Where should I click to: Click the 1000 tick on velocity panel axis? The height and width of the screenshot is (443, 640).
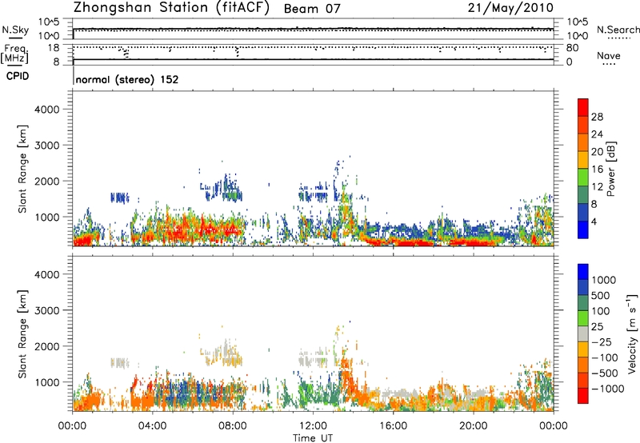[46, 382]
